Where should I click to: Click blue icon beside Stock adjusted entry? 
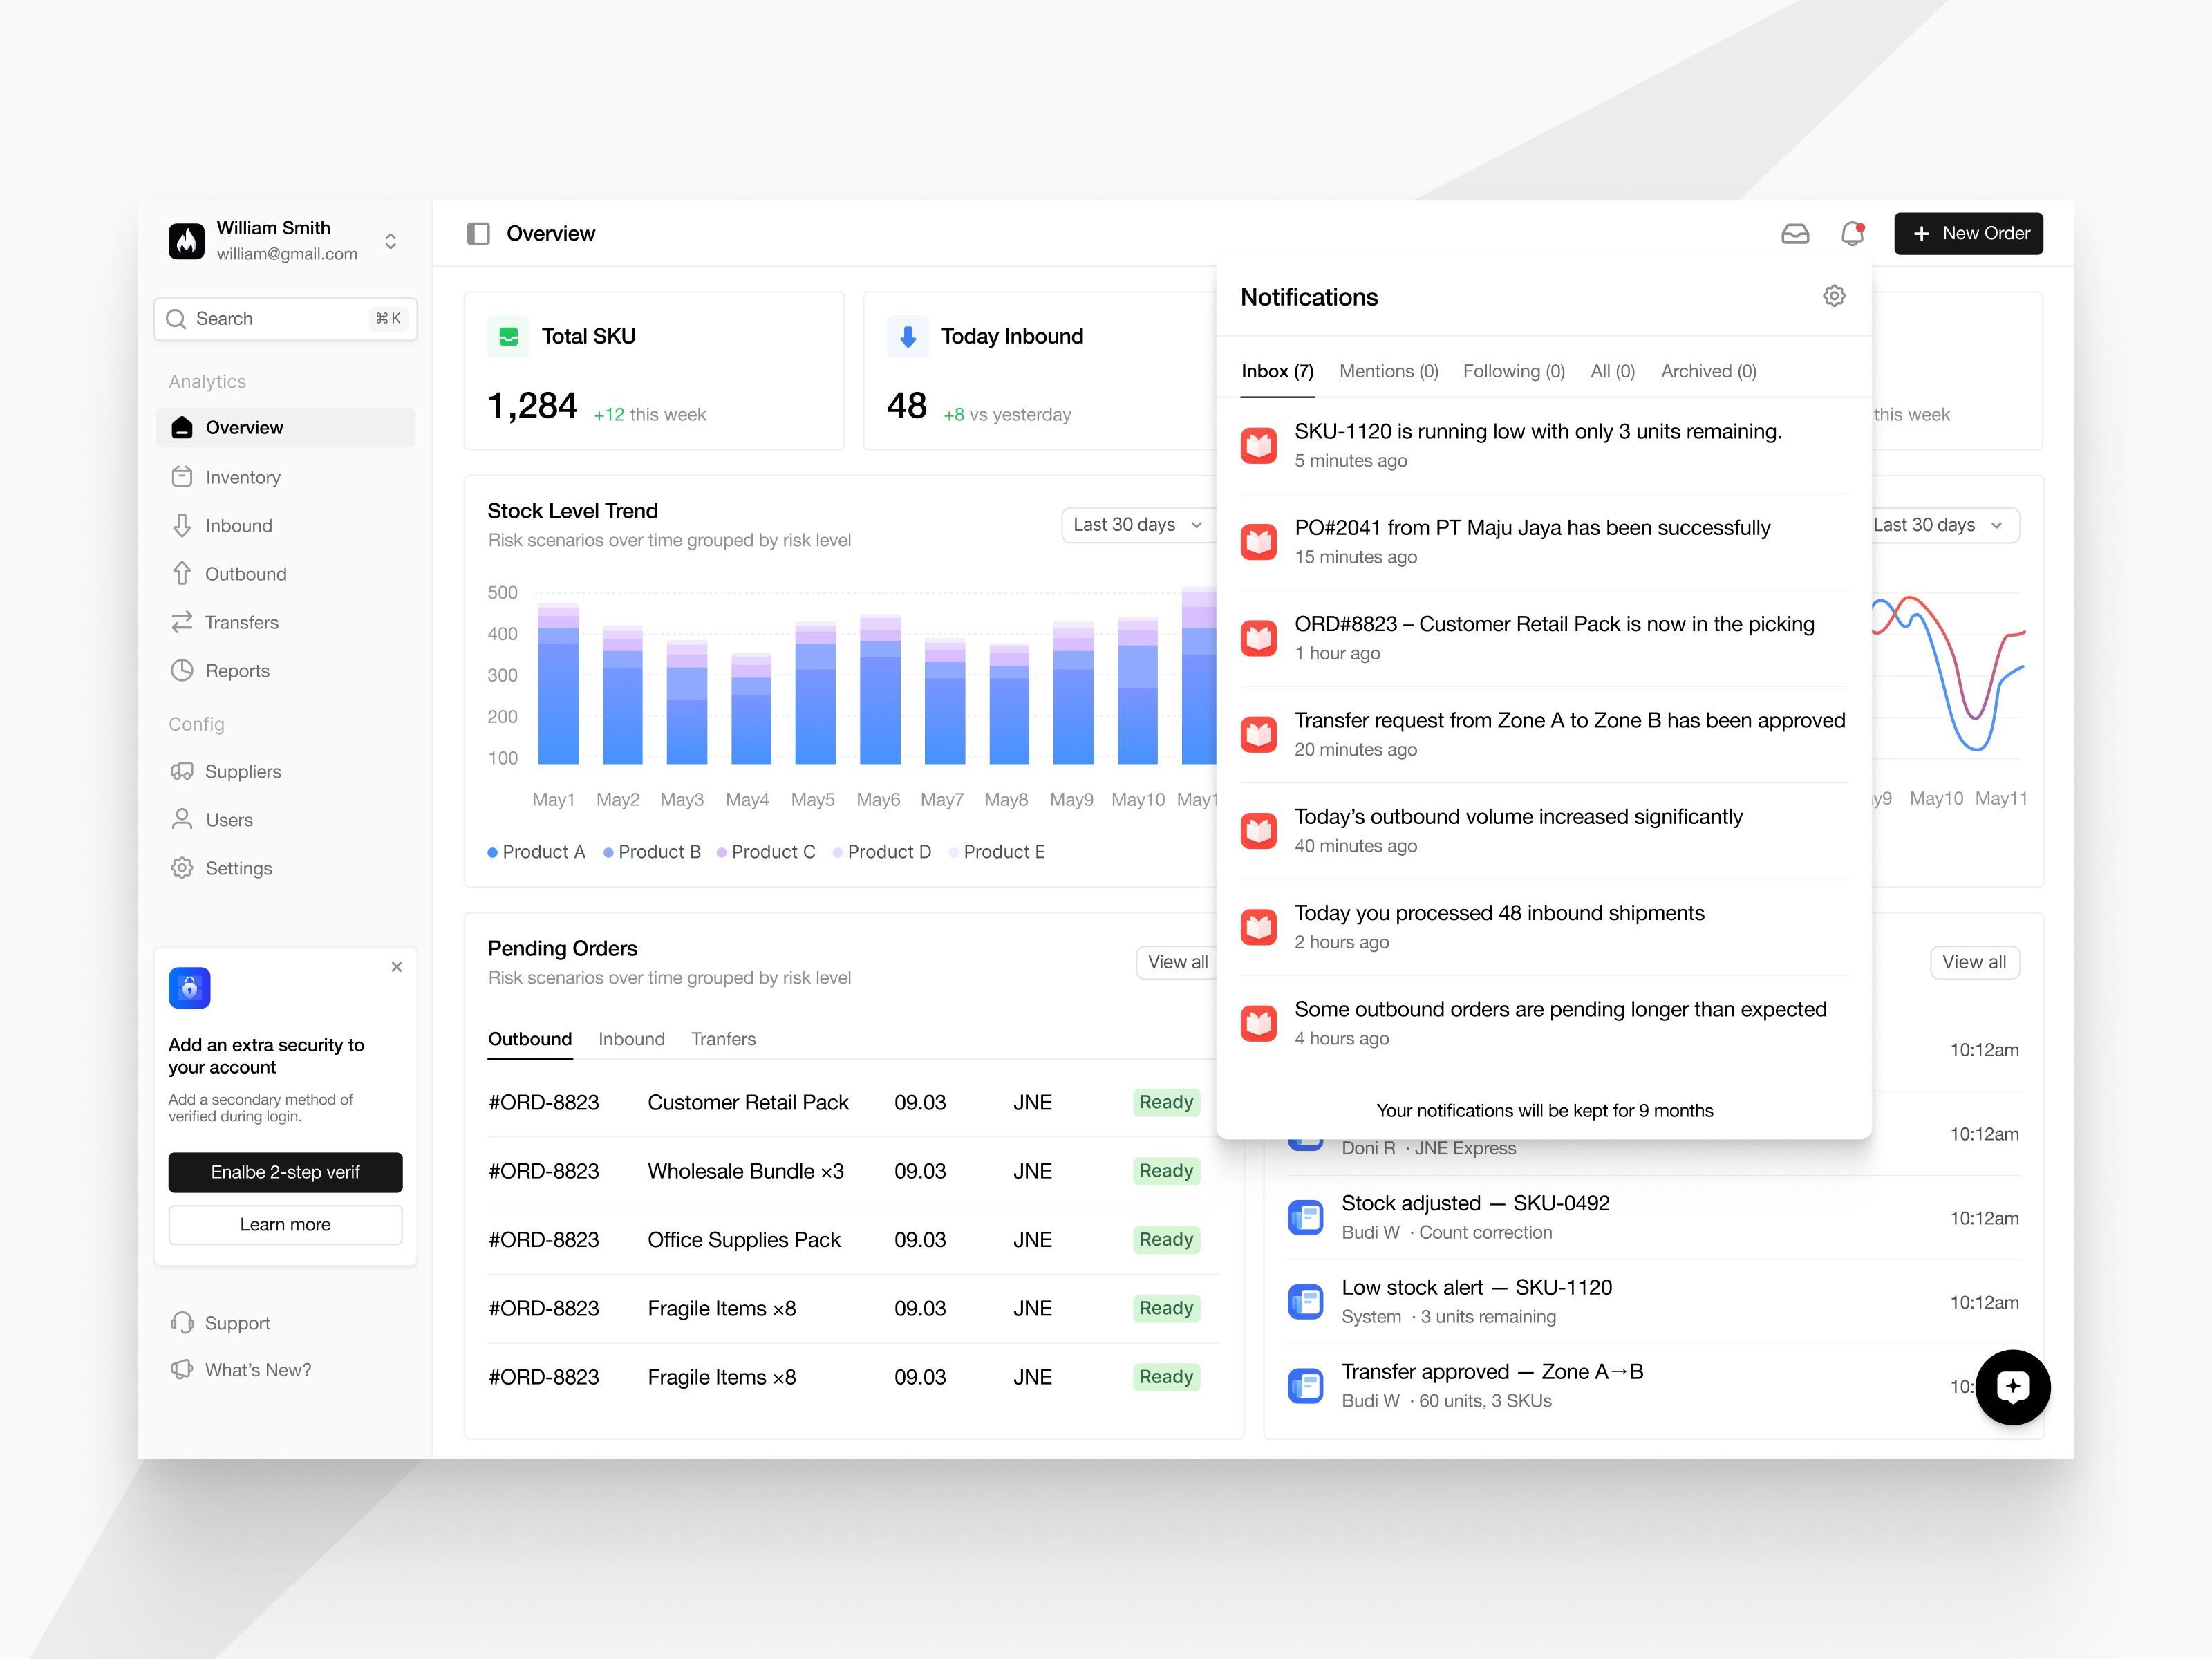click(x=1305, y=1217)
